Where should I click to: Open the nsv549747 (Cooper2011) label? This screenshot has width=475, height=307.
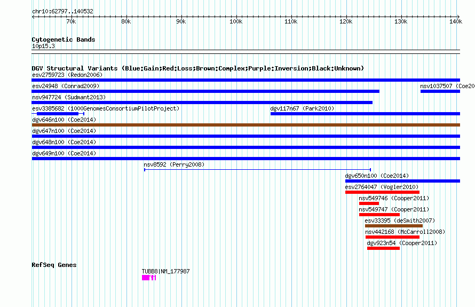coord(394,209)
